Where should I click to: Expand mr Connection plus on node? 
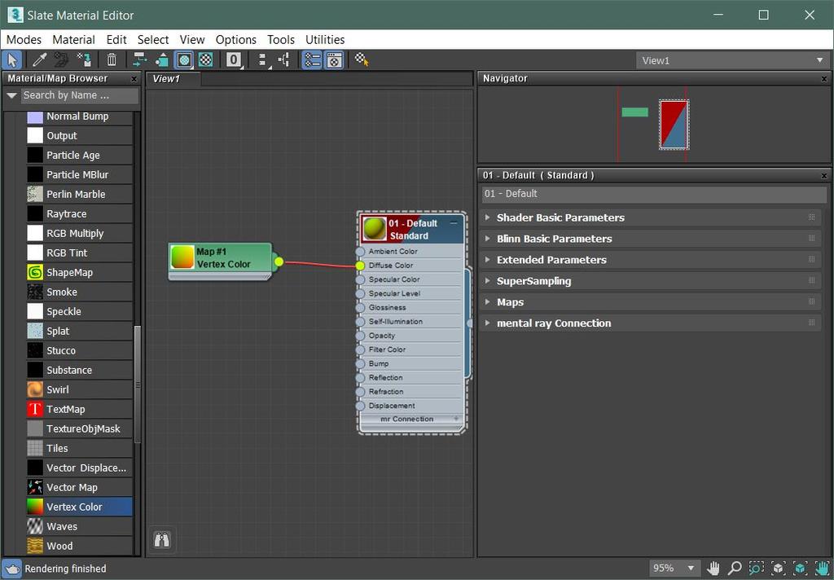(456, 420)
